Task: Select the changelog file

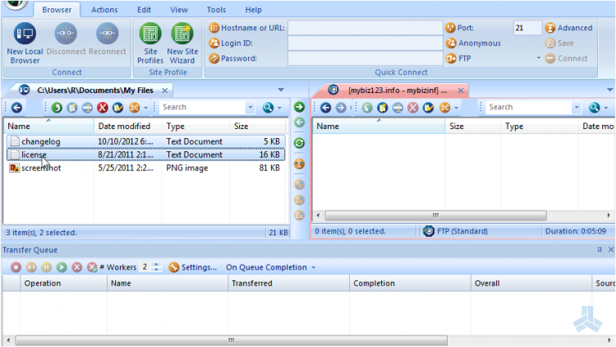Action: click(145, 141)
